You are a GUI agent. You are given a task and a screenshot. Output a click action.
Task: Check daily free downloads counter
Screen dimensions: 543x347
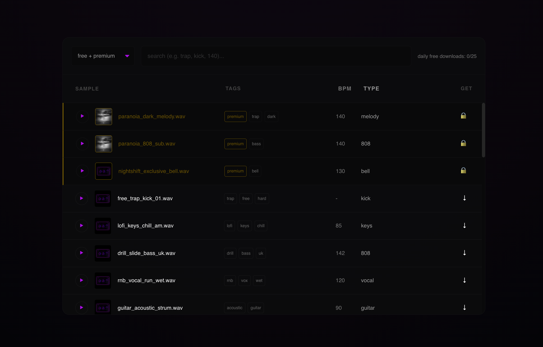click(x=447, y=56)
